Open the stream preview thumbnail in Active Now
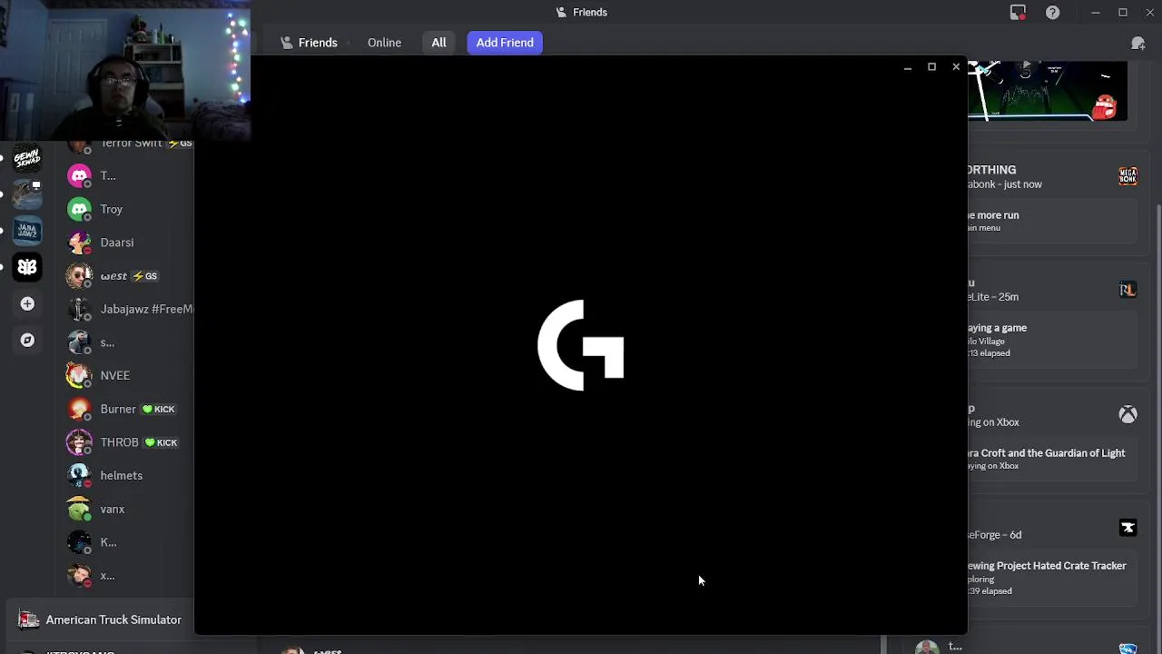The height and width of the screenshot is (654, 1162). coord(1048,91)
